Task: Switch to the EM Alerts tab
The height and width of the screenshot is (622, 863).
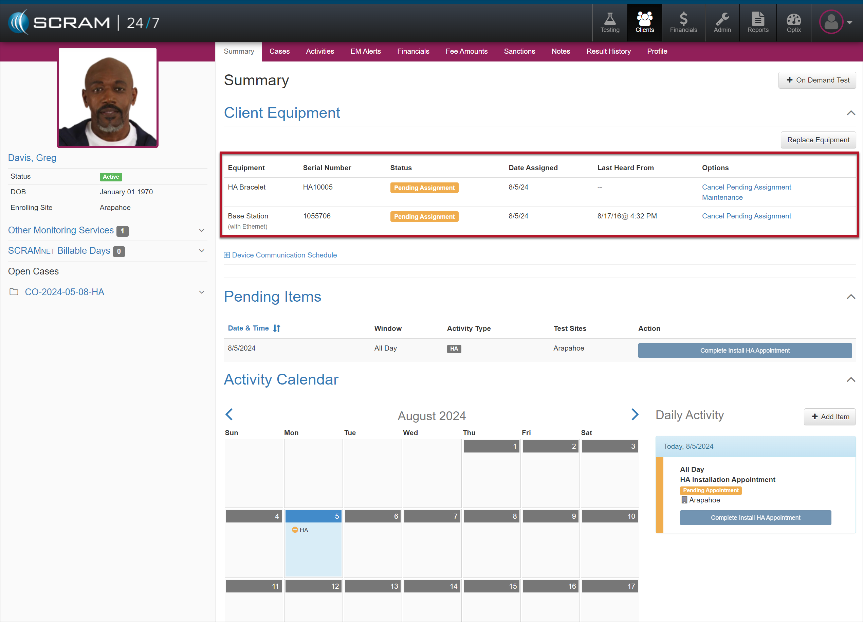Action: click(365, 51)
